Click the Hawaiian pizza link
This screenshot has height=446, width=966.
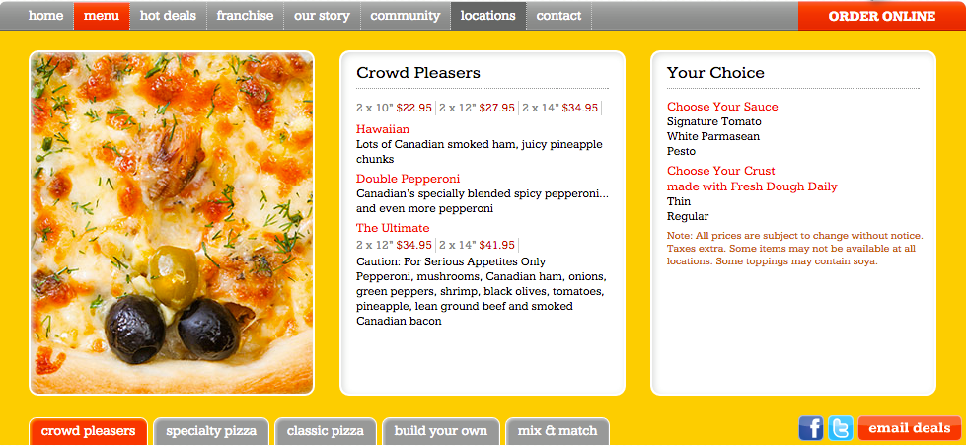point(383,129)
